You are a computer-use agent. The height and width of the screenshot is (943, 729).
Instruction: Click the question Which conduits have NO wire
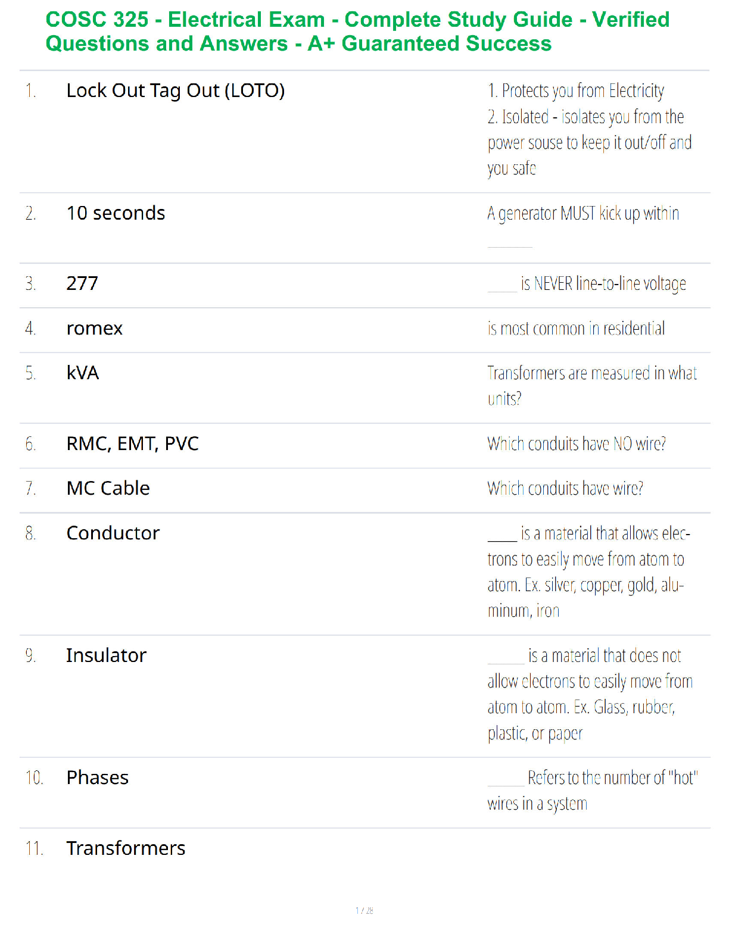(x=577, y=444)
